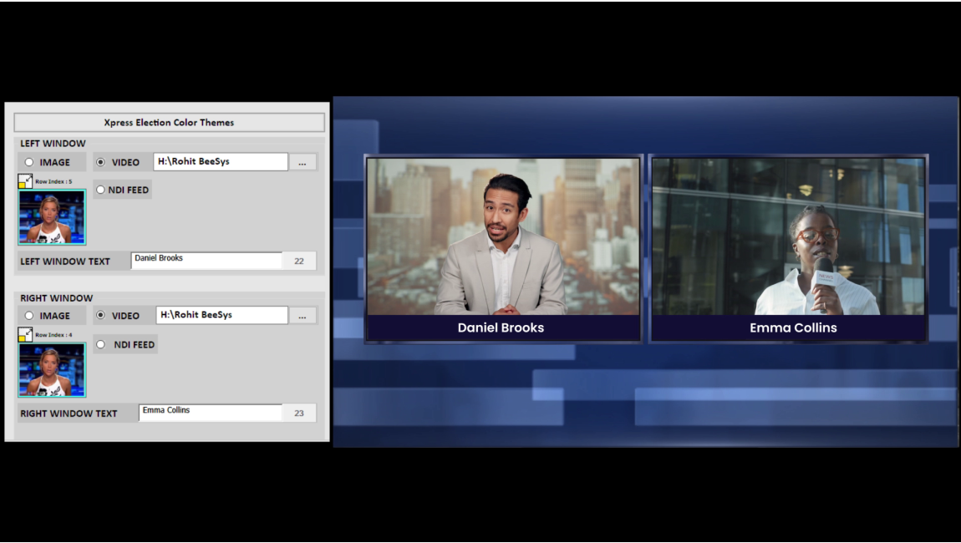This screenshot has height=543, width=961.
Task: Click Right Window font size box 23
Action: click(299, 413)
